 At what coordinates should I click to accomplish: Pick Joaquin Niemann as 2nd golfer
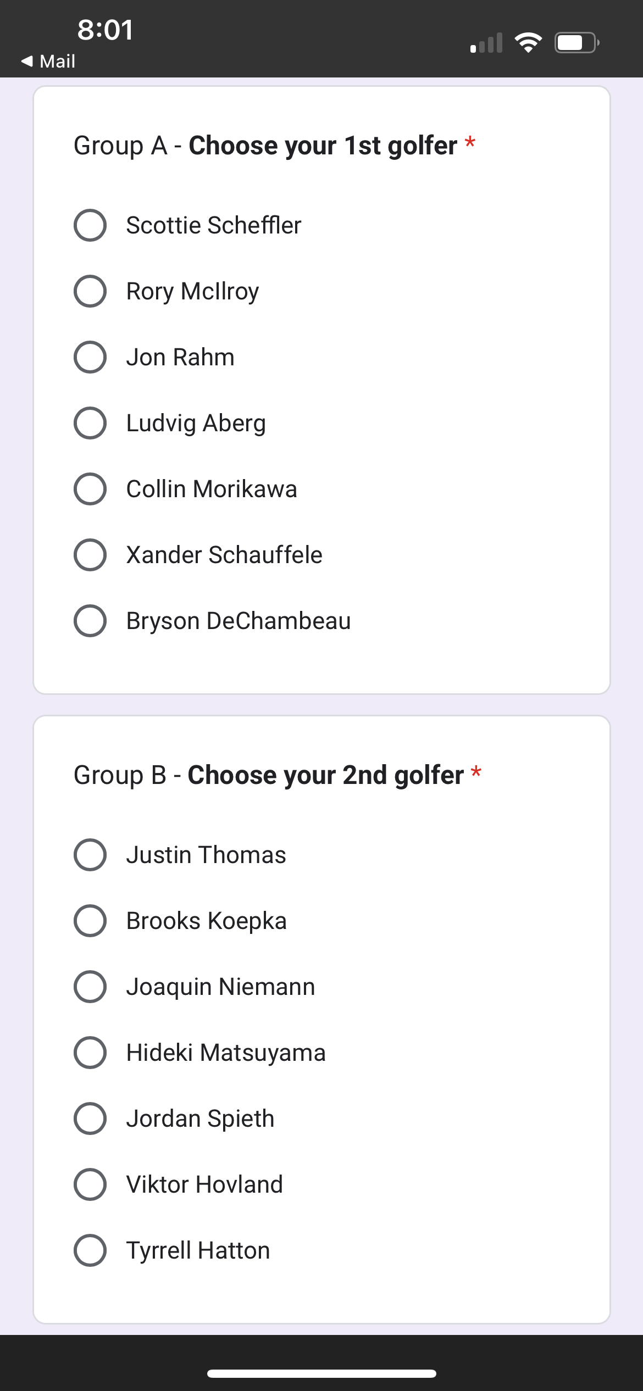coord(90,987)
